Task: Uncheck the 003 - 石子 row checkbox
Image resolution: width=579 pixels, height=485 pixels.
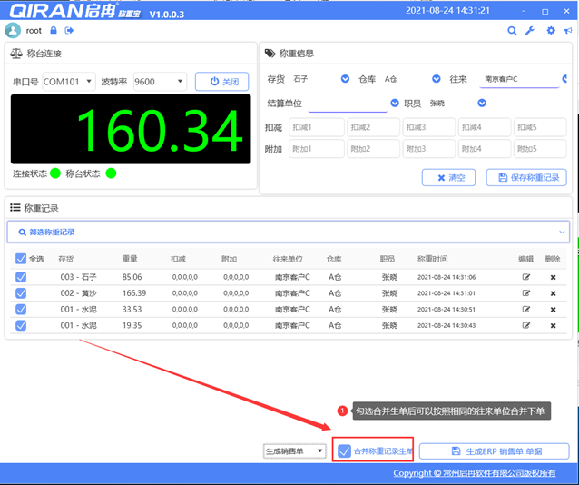Action: (x=21, y=277)
